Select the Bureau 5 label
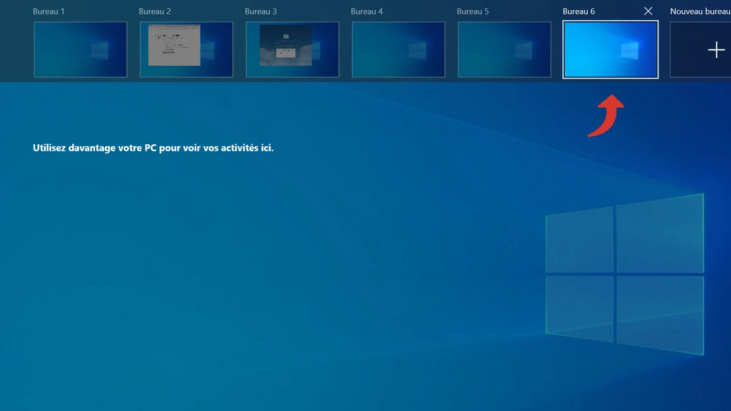 (x=473, y=11)
